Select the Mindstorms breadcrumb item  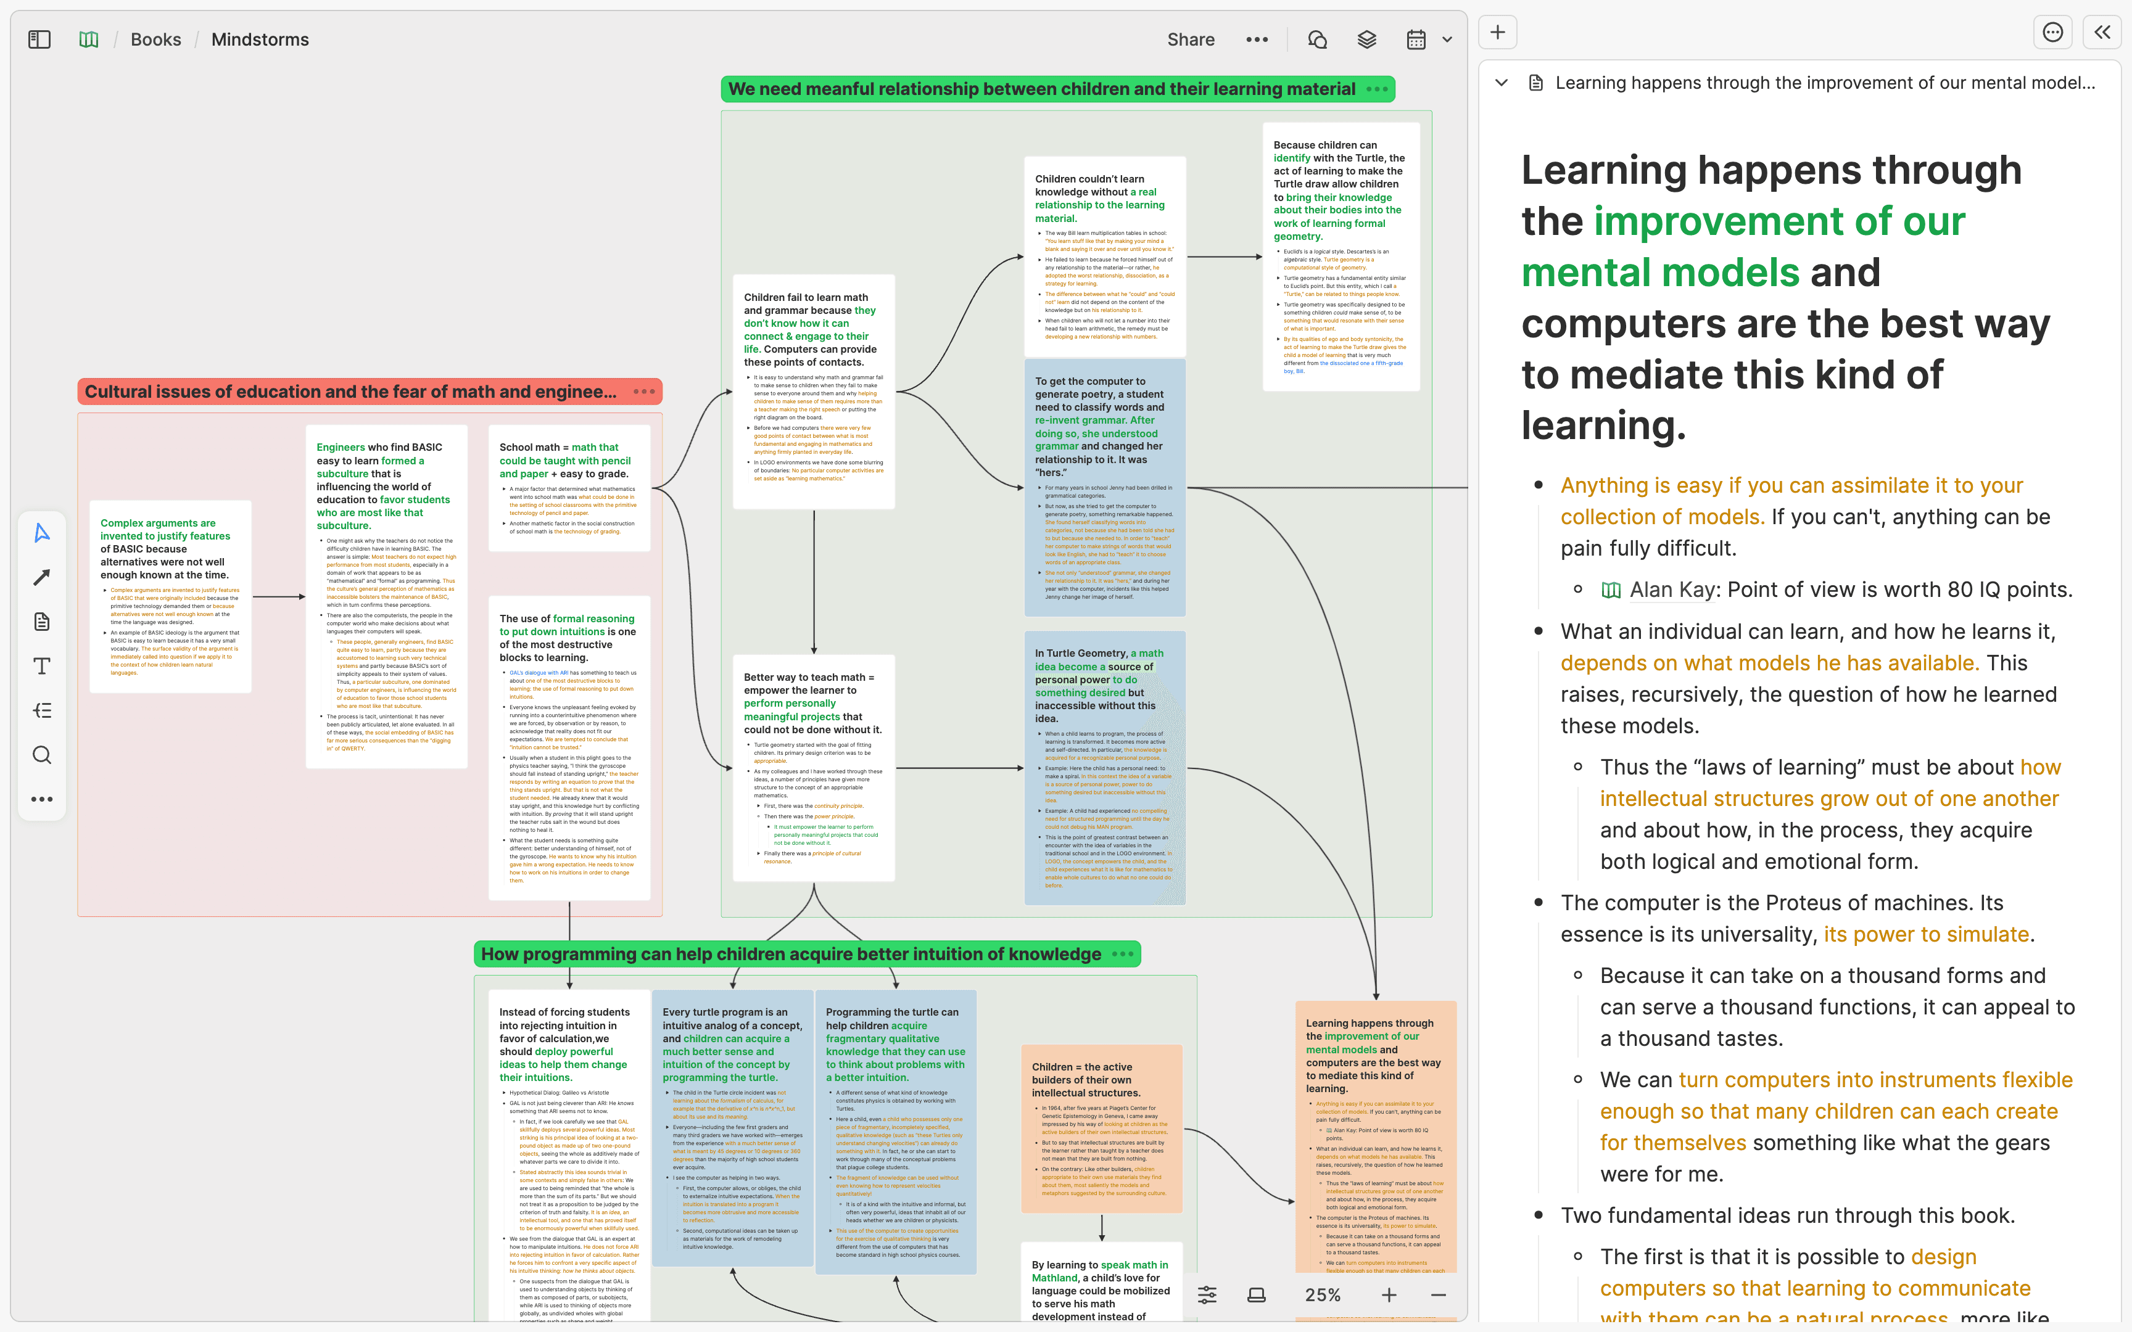coord(259,39)
